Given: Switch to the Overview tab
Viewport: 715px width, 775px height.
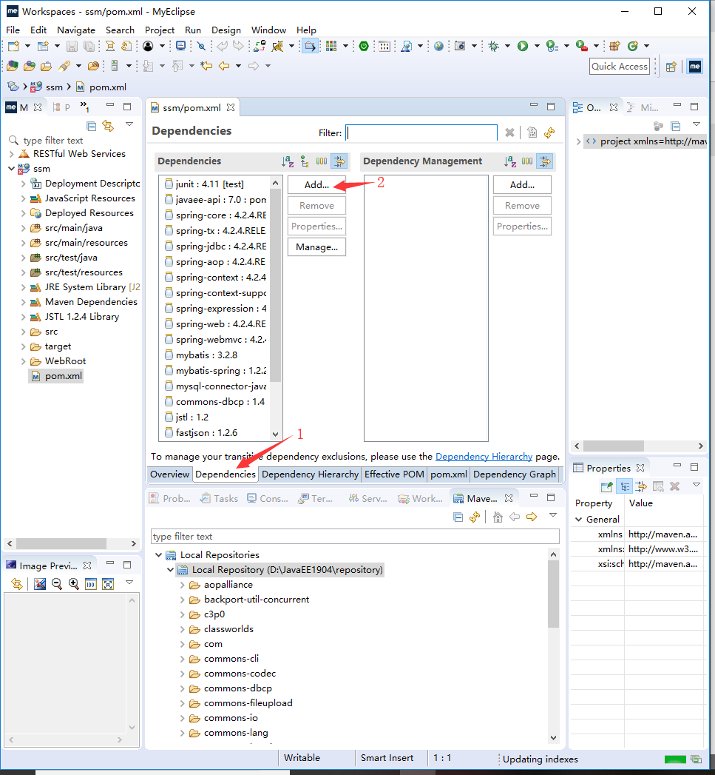Looking at the screenshot, I should (170, 474).
